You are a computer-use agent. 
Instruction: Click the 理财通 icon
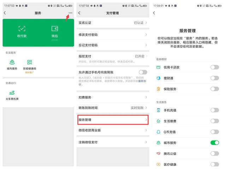tap(159, 78)
